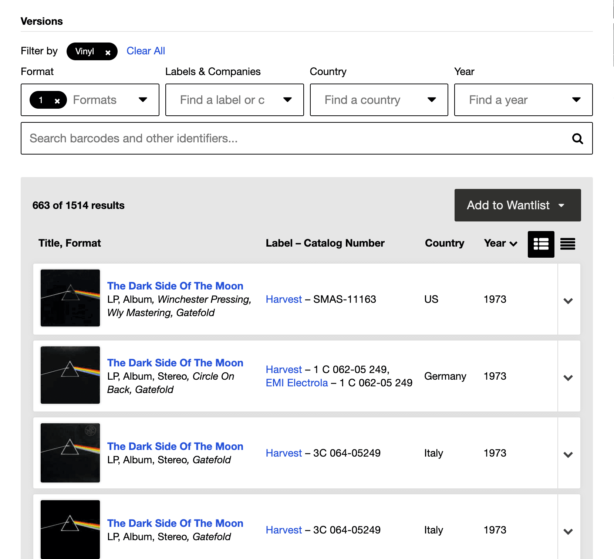Click the search magnifier icon
The height and width of the screenshot is (559, 614).
coord(577,138)
